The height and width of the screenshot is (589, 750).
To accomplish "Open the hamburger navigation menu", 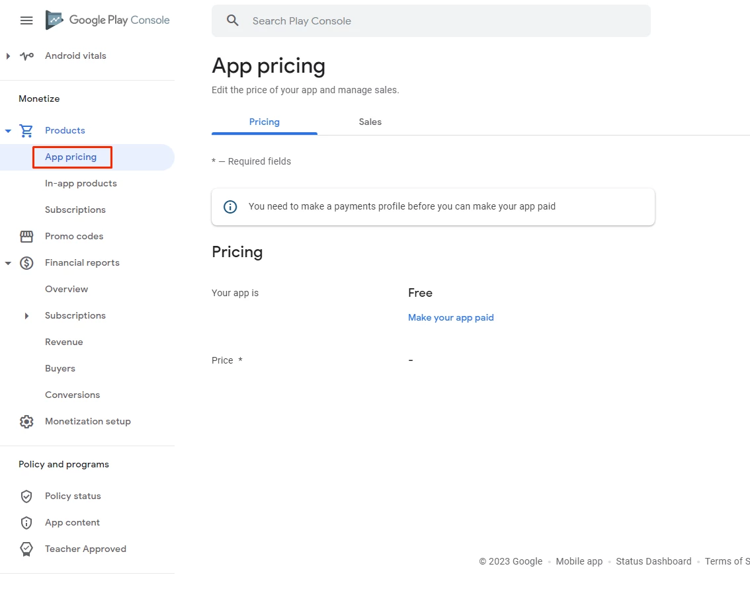I will point(26,20).
